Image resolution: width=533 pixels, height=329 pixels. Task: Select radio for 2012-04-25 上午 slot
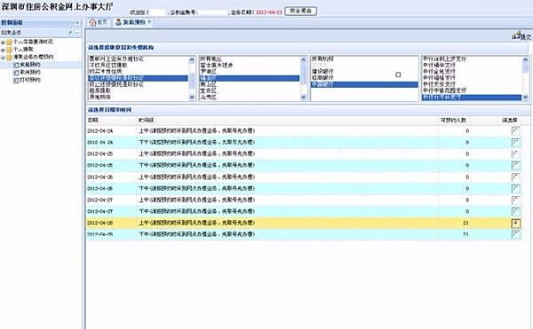(515, 154)
